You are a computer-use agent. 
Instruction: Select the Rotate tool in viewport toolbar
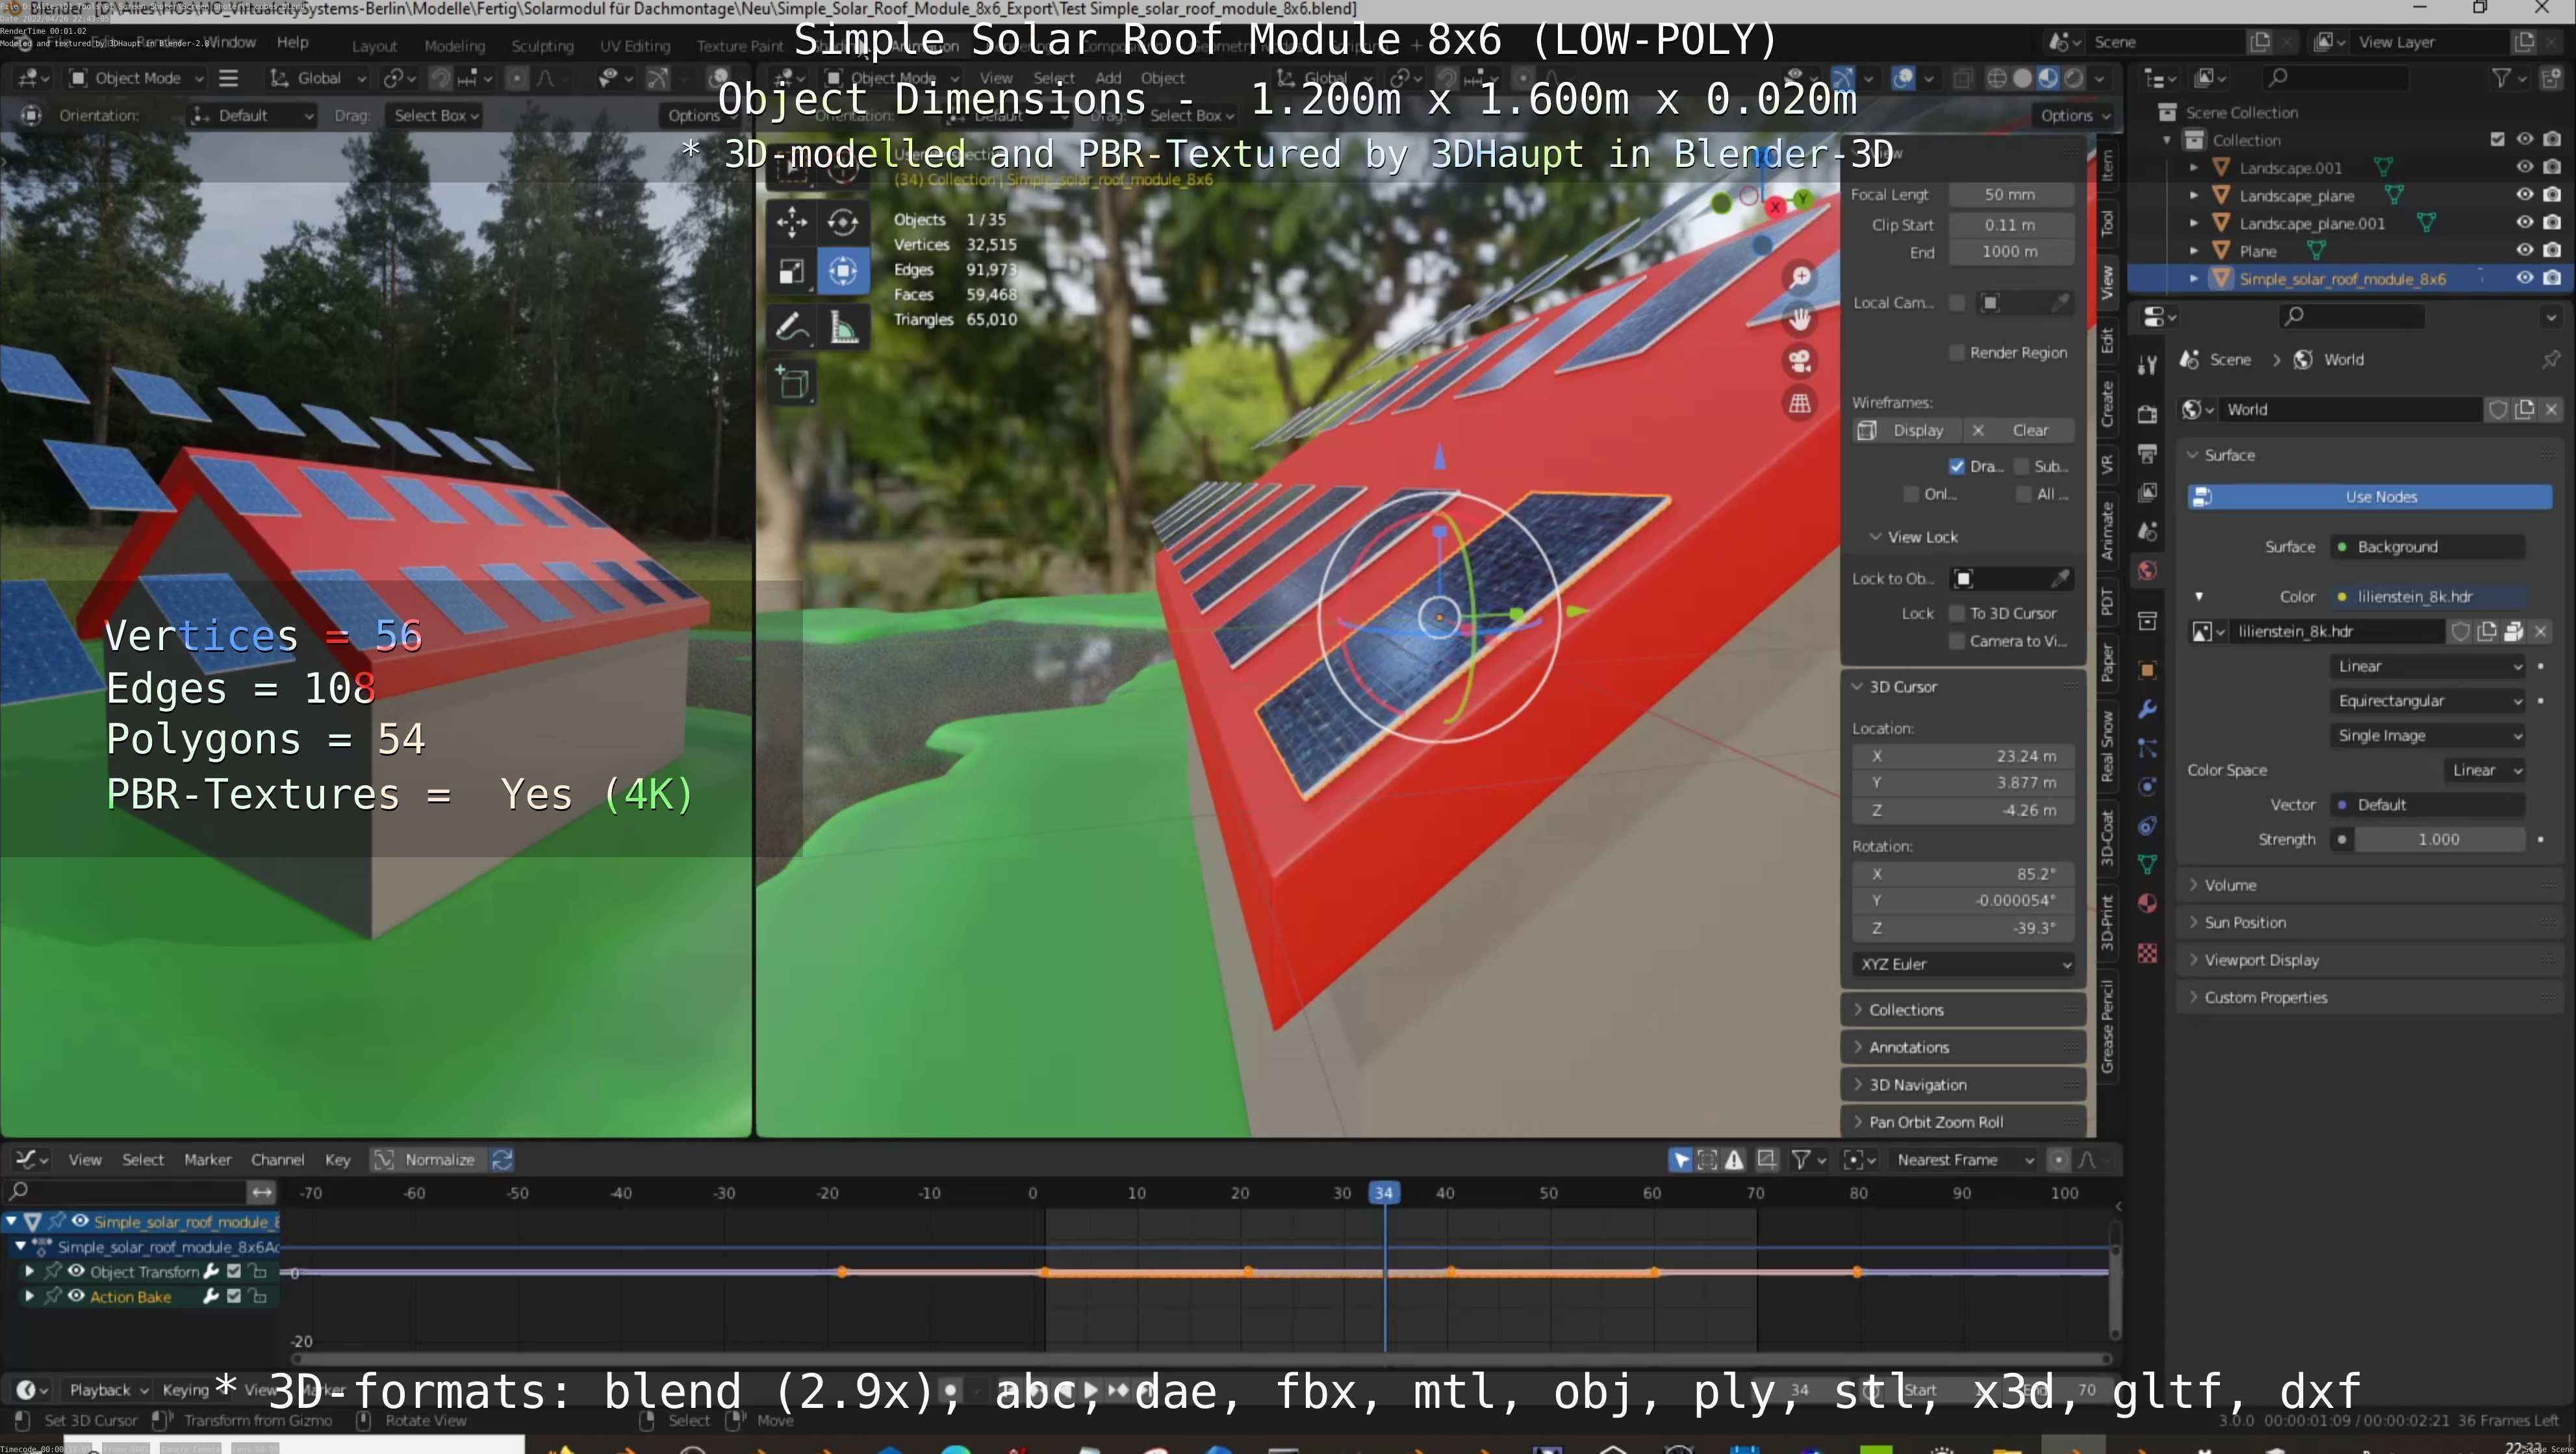click(843, 221)
